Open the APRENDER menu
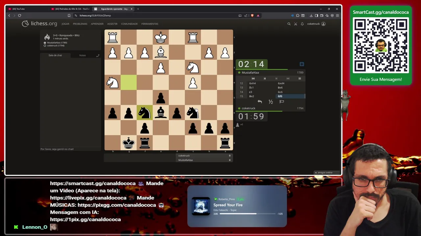This screenshot has height=236, width=421. 97,24
